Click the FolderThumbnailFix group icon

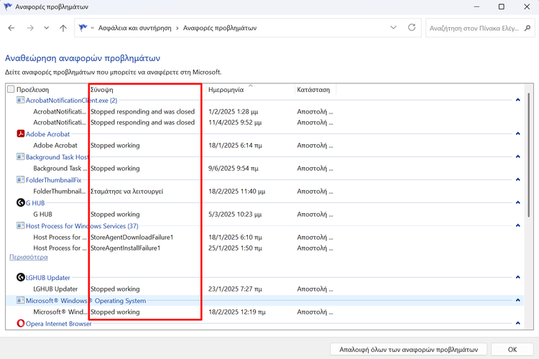tap(21, 179)
